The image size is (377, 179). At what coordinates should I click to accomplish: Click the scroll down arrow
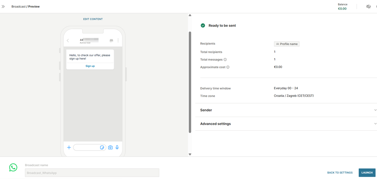coord(190,154)
